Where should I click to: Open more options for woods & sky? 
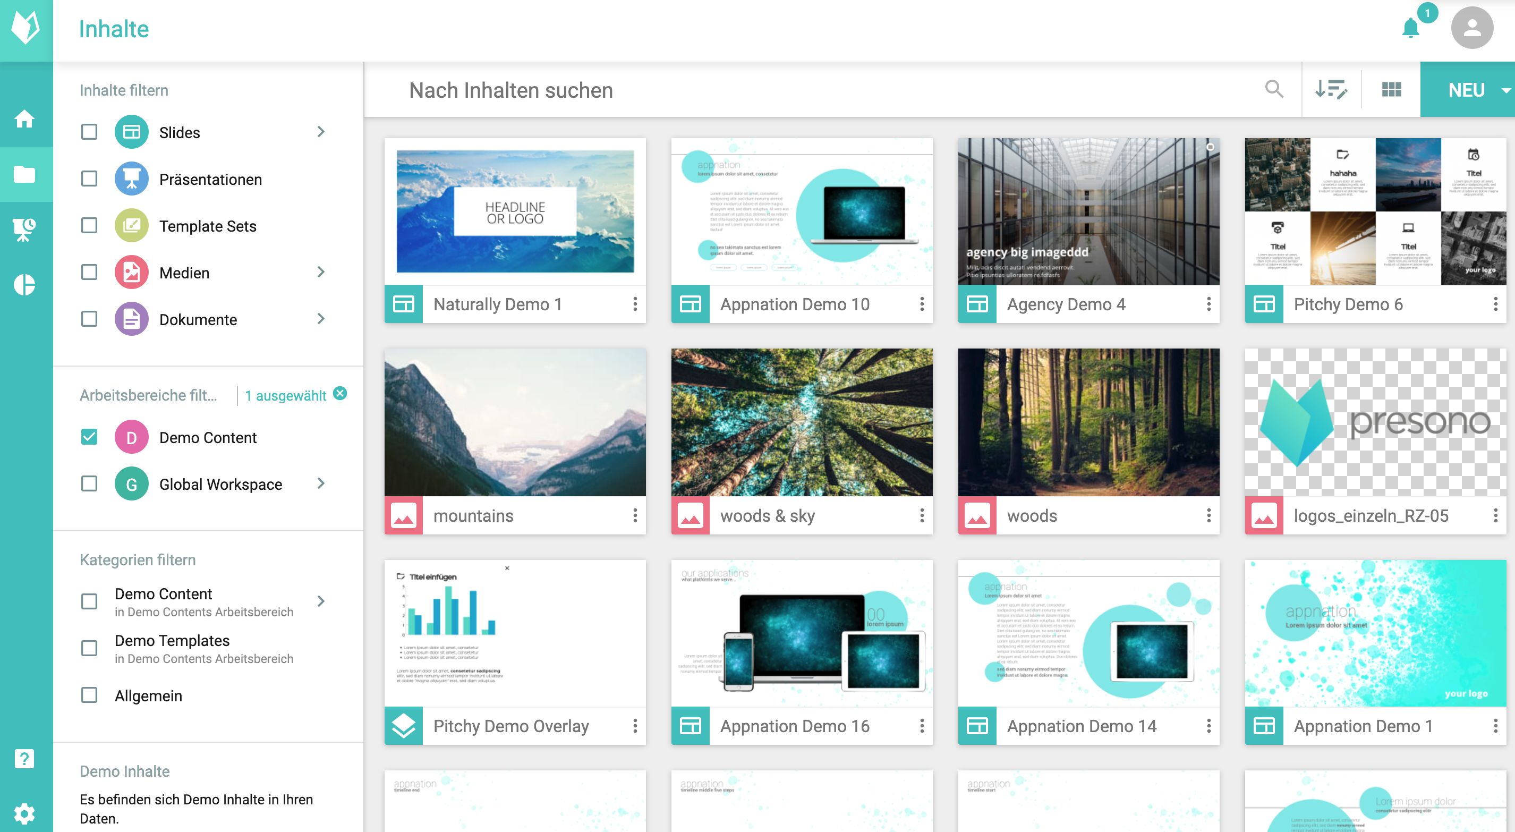point(922,515)
